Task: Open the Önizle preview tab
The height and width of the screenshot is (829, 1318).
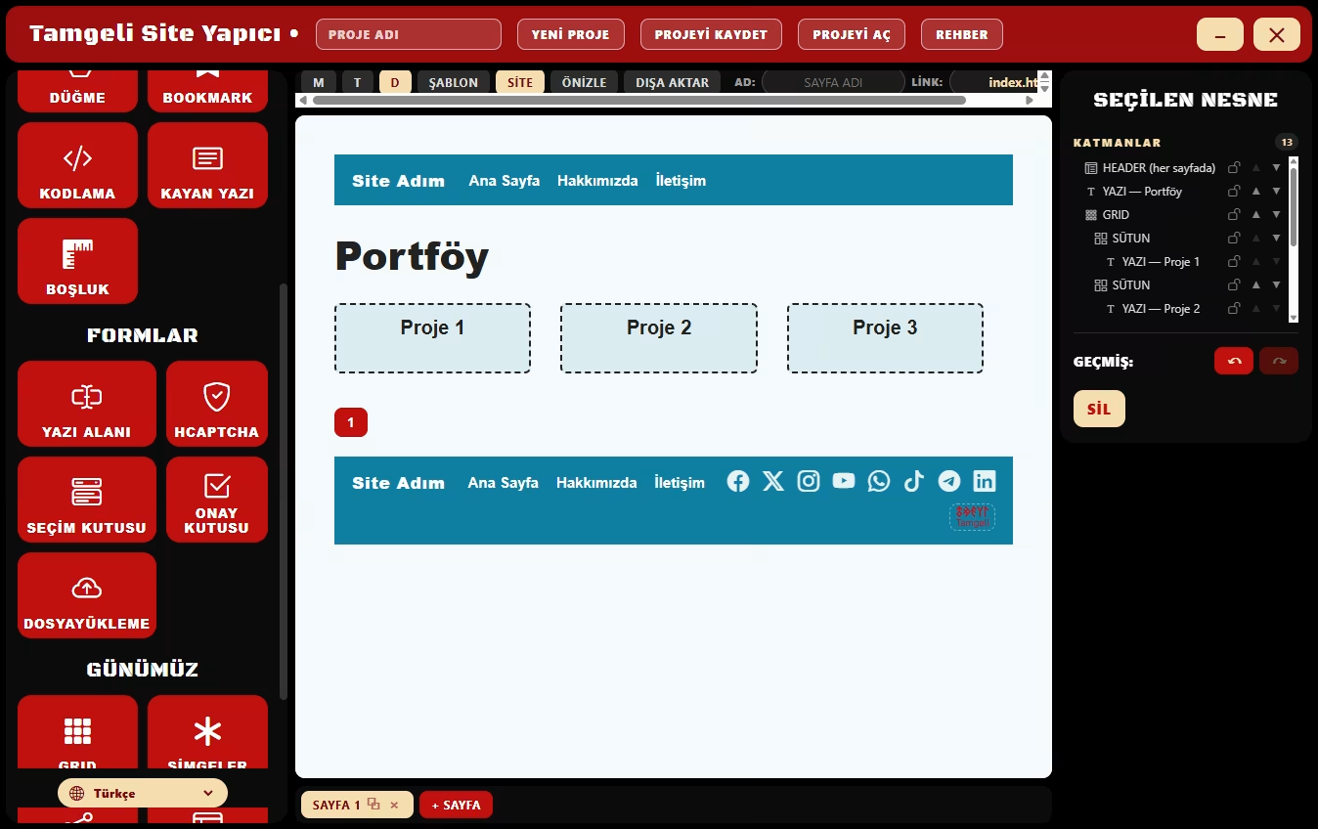Action: tap(584, 82)
